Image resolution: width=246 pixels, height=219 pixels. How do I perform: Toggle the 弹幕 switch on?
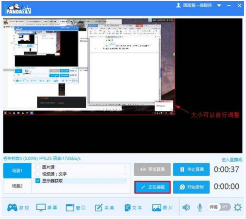[219, 207]
